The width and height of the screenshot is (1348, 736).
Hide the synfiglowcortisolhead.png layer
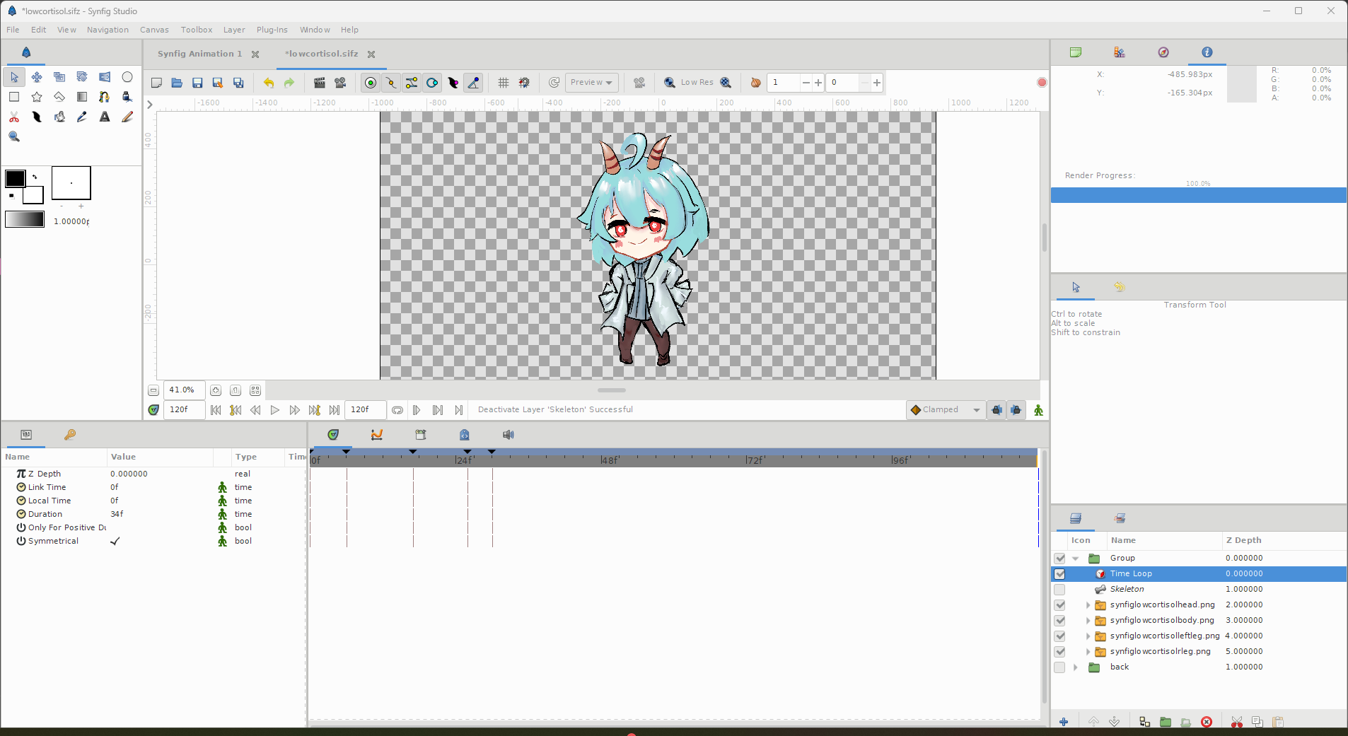pyautogui.click(x=1059, y=605)
